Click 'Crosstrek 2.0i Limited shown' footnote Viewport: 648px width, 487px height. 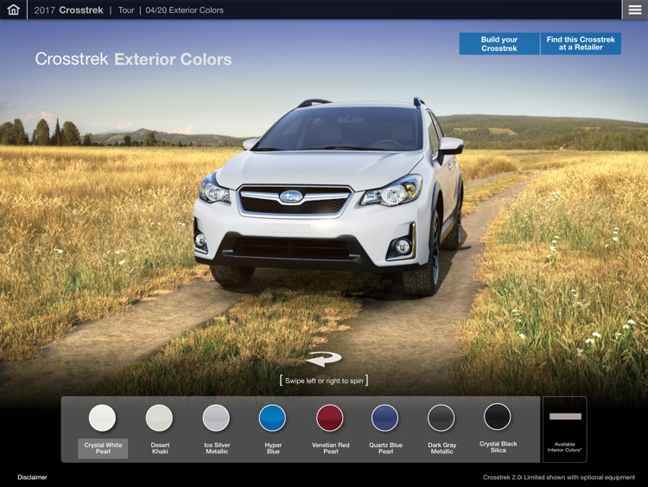click(x=559, y=477)
